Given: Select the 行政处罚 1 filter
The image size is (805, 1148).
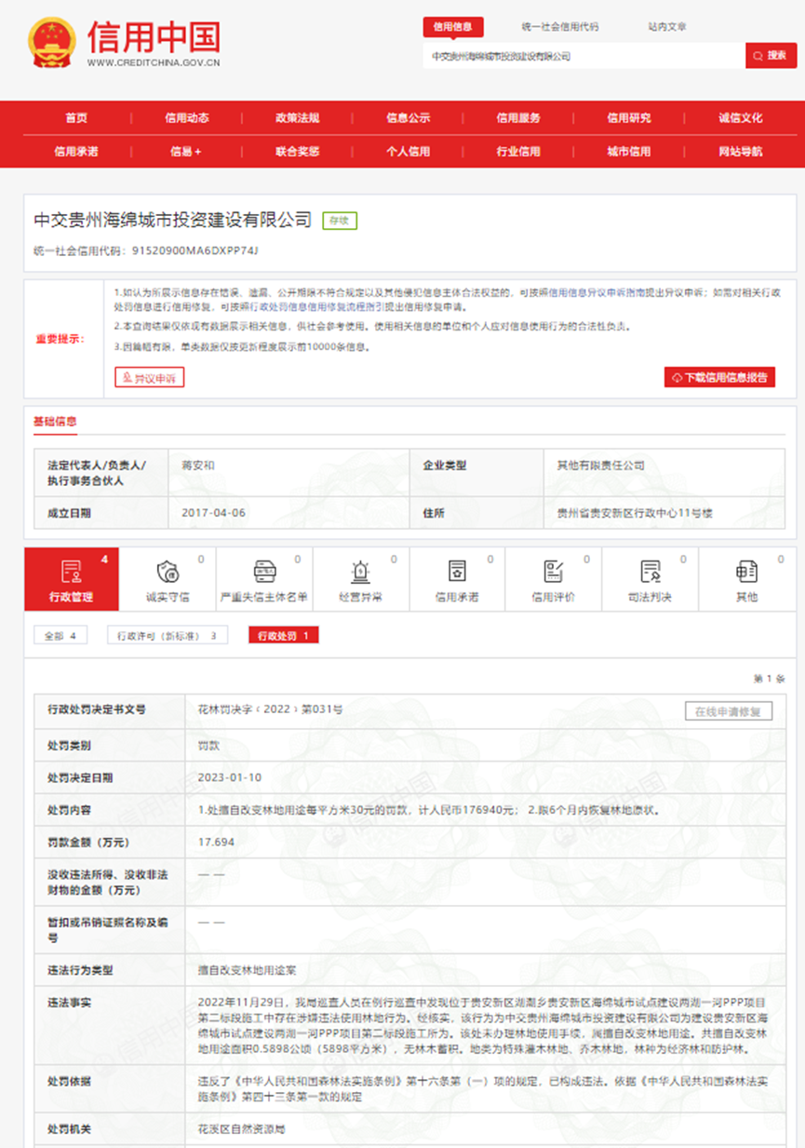Looking at the screenshot, I should pyautogui.click(x=283, y=635).
